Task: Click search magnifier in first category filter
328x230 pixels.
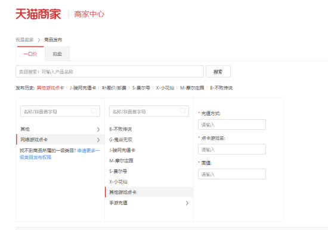Action: coord(94,111)
